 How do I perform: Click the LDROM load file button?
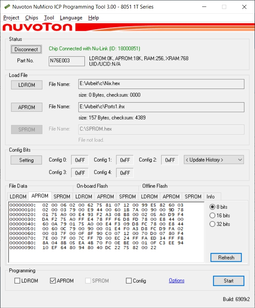26,85
